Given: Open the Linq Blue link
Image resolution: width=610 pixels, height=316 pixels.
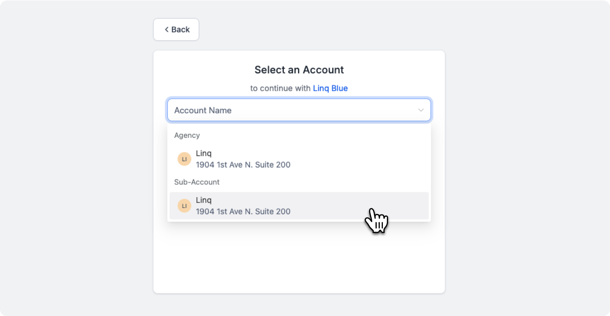Looking at the screenshot, I should point(330,88).
